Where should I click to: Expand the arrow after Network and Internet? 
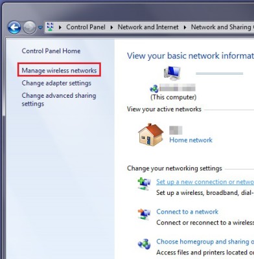tap(185, 27)
